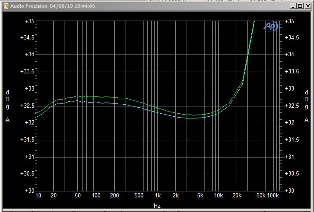This screenshot has height=212, width=314.
Task: Click "+34.5" on the left dBg axis
Action: [27, 38]
